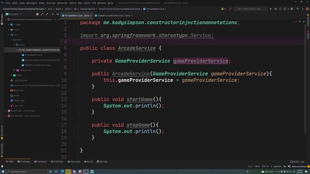
Task: Open the Spring tool window
Action: [x=102, y=161]
